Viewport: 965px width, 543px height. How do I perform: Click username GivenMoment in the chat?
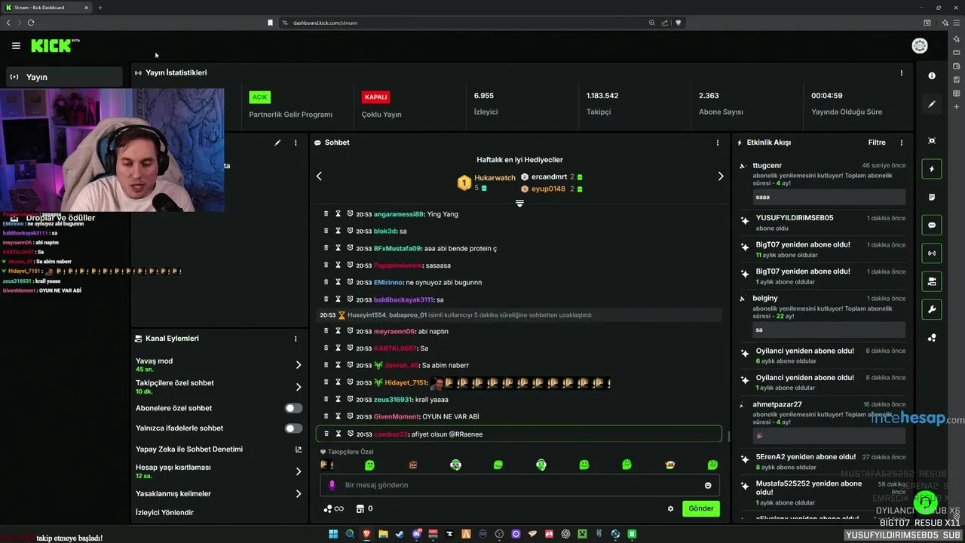pyautogui.click(x=397, y=416)
